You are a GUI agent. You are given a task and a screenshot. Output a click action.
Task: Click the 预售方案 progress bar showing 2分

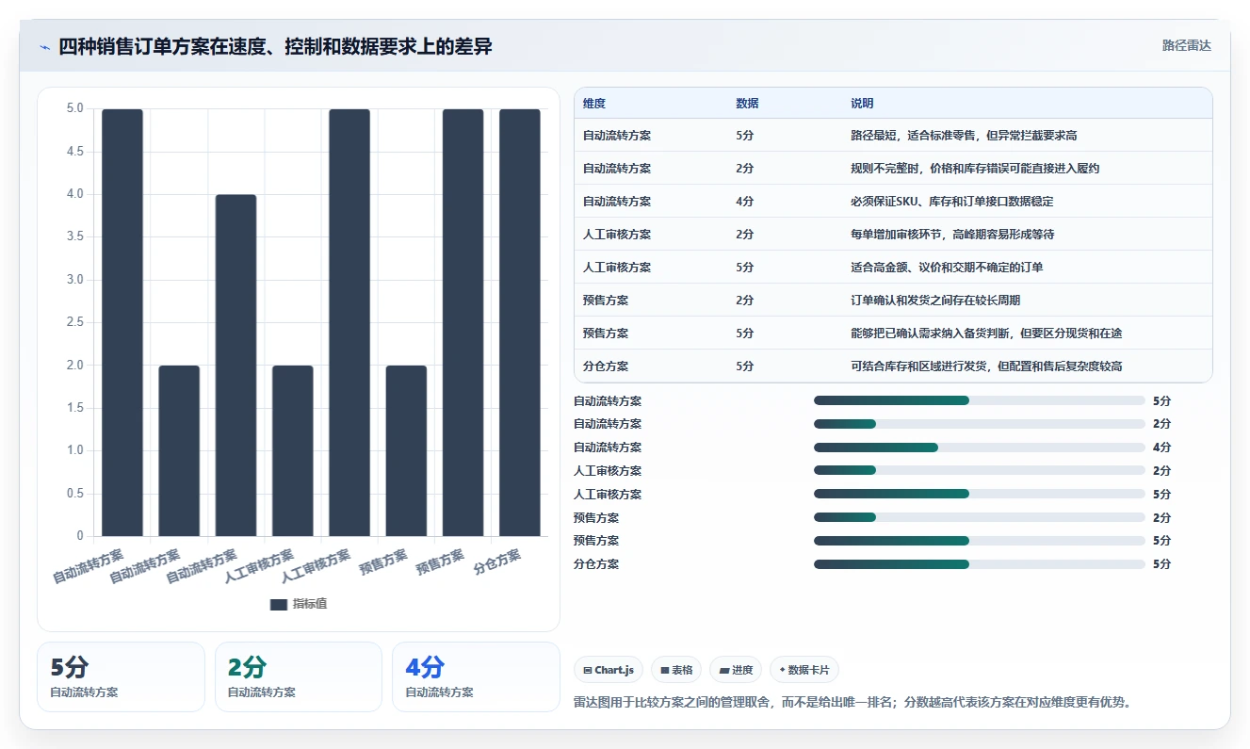click(980, 518)
